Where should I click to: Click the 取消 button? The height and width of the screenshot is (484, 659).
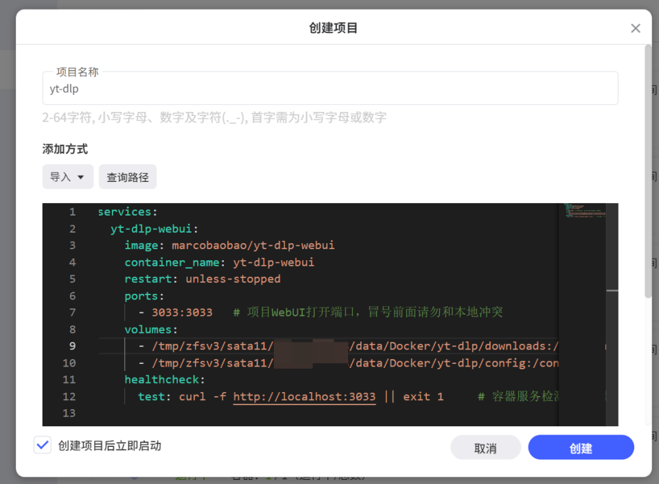485,448
